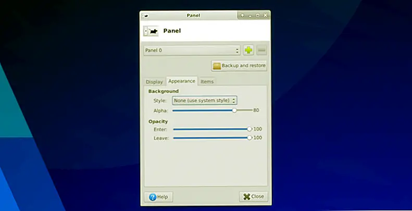Click the shade button left of minimize
The width and height of the screenshot is (412, 211).
243,15
